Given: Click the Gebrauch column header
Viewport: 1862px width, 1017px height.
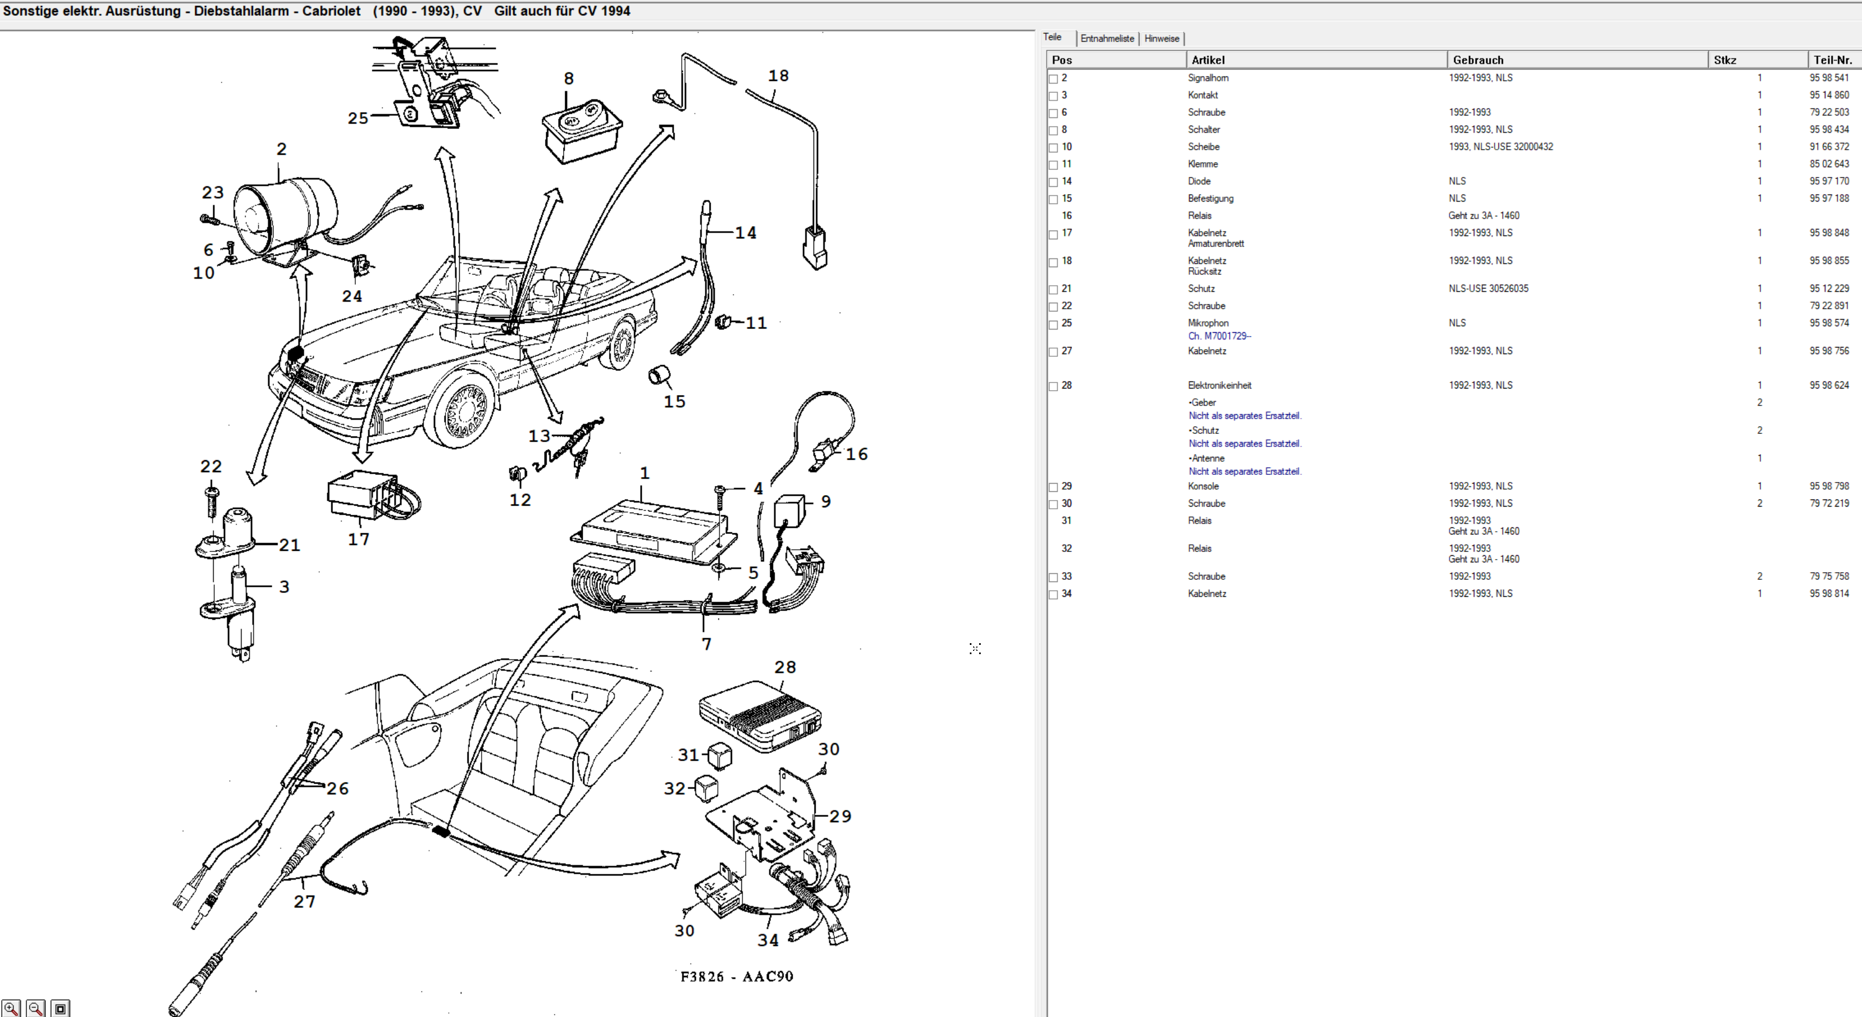Looking at the screenshot, I should 1577,60.
